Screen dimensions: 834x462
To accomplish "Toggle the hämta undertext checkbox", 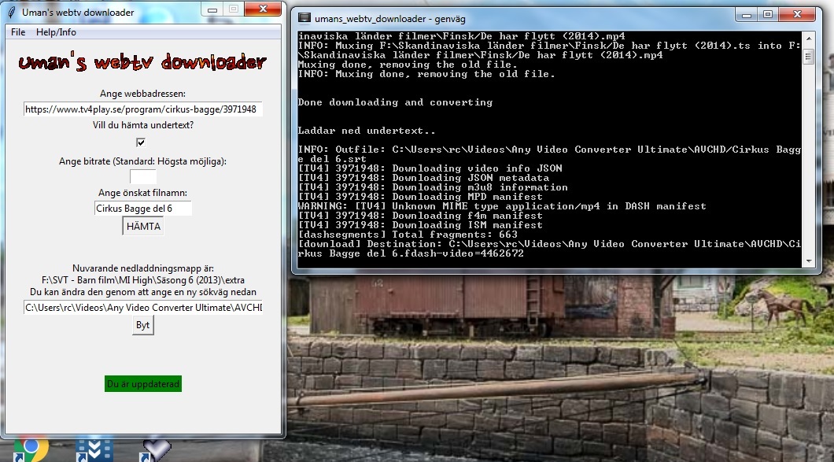I will [140, 142].
